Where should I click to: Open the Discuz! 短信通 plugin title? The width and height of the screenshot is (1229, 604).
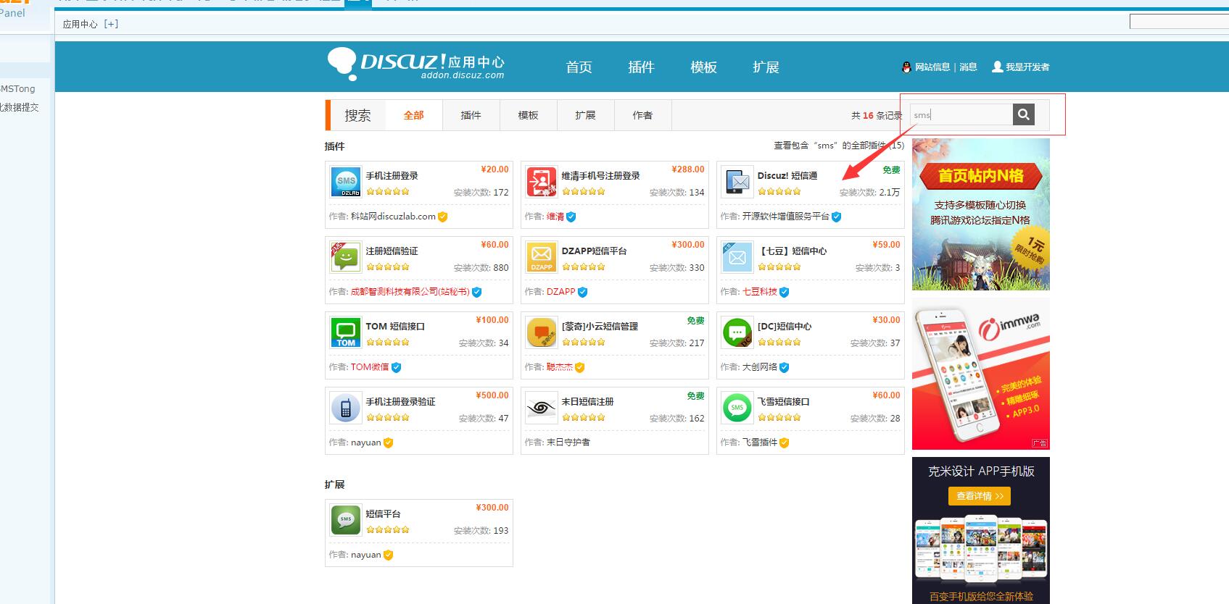pos(787,176)
